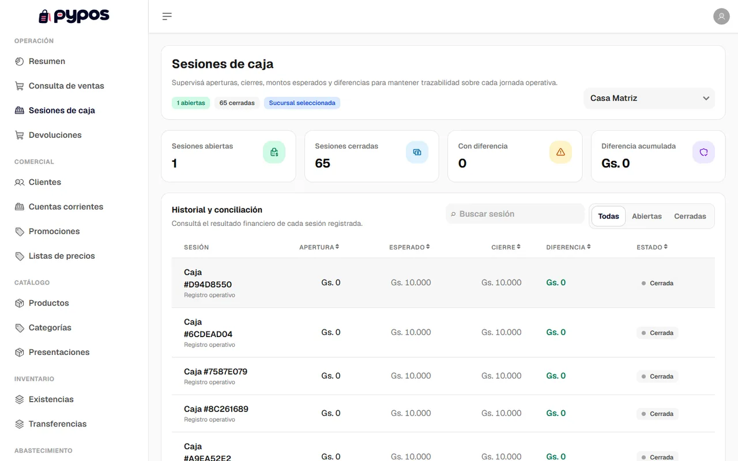This screenshot has width=738, height=461.
Task: Click the Sesiones de caja register icon
Action: (x=20, y=111)
